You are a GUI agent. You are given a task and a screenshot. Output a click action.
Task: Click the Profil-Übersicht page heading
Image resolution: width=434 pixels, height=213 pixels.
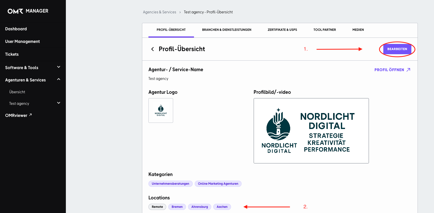[x=182, y=49]
